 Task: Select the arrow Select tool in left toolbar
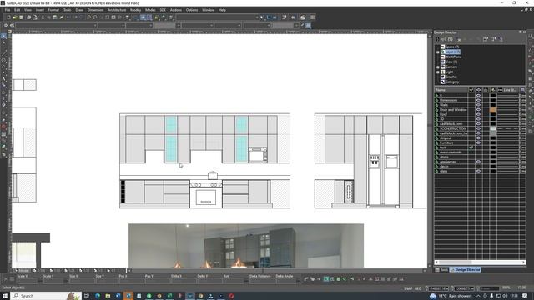pos(3,36)
